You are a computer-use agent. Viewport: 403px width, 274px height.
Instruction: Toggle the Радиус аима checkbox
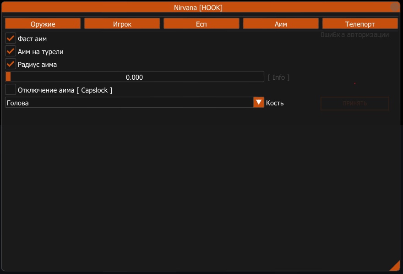coord(11,64)
